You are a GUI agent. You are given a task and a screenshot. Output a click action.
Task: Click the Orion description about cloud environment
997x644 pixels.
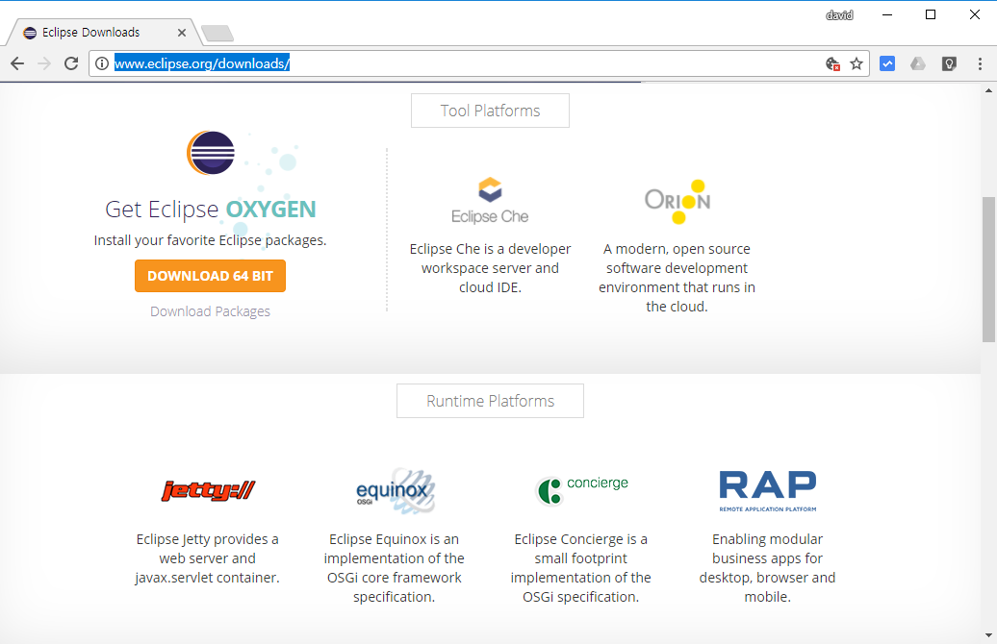click(677, 278)
